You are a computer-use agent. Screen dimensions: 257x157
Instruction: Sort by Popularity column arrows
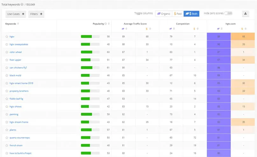point(109,24)
